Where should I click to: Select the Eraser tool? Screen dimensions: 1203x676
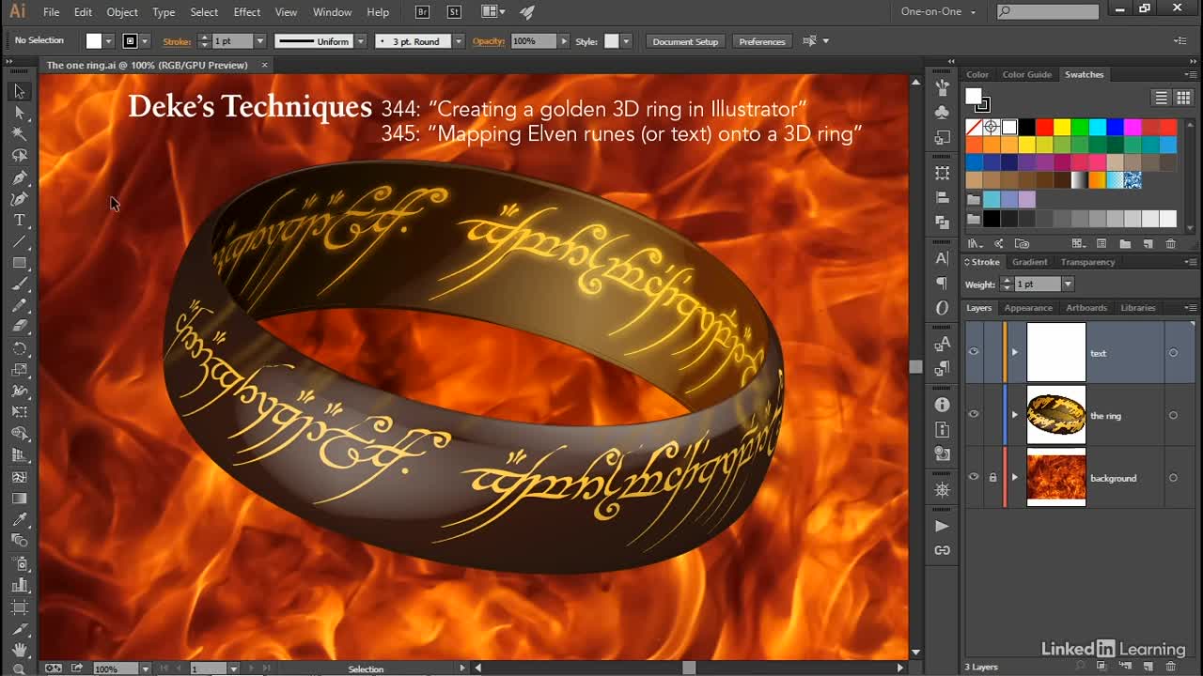pos(19,327)
